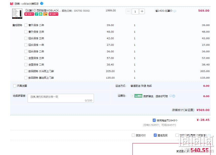Click the 店铺合计(含运费) label
Viewport: 216px width, 155px height.
coord(183,110)
